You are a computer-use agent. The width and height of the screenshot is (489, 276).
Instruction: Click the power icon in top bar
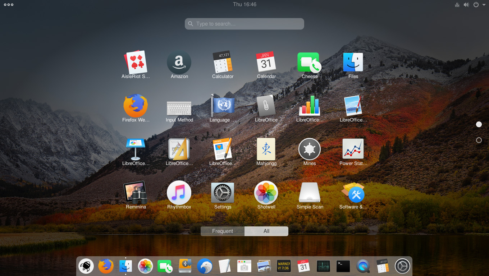click(x=476, y=5)
